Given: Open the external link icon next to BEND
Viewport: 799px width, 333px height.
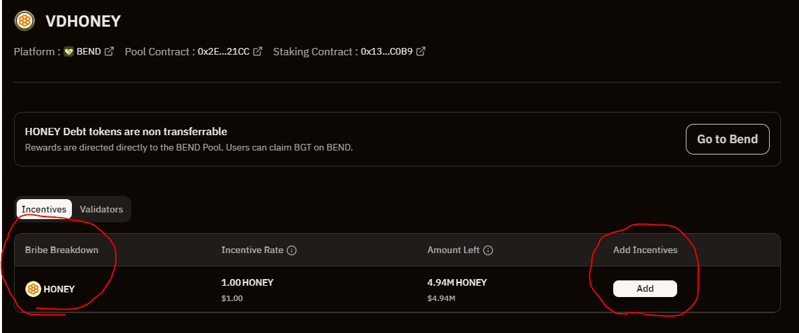Looking at the screenshot, I should (110, 51).
